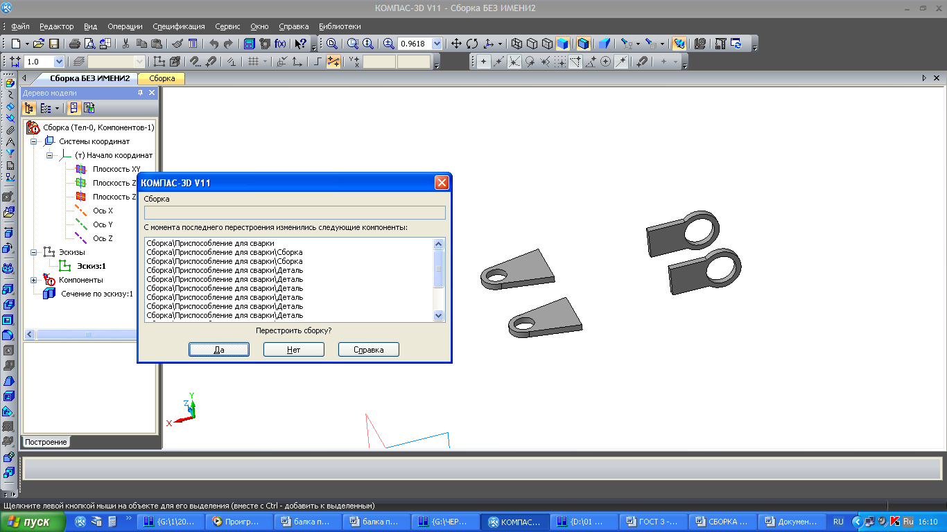Open the New document dropdown arrow
The height and width of the screenshot is (532, 947).
pyautogui.click(x=26, y=44)
